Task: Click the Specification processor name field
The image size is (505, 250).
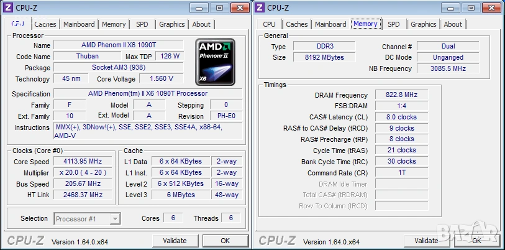Action: [x=148, y=93]
